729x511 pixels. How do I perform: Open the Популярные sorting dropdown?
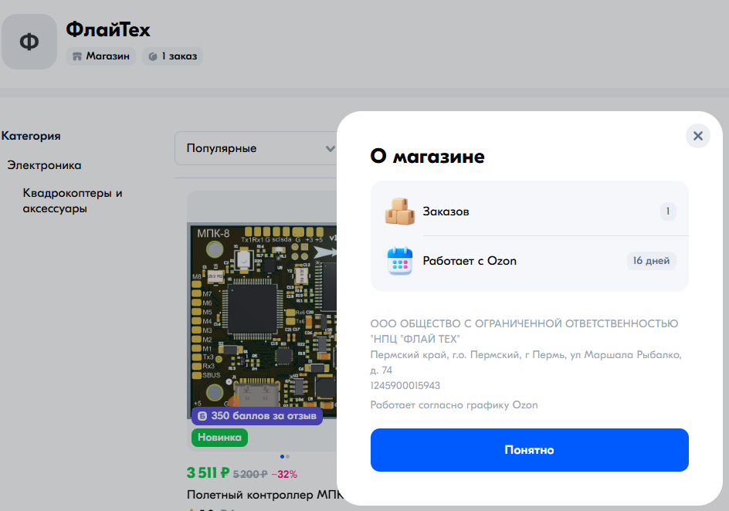click(x=256, y=148)
